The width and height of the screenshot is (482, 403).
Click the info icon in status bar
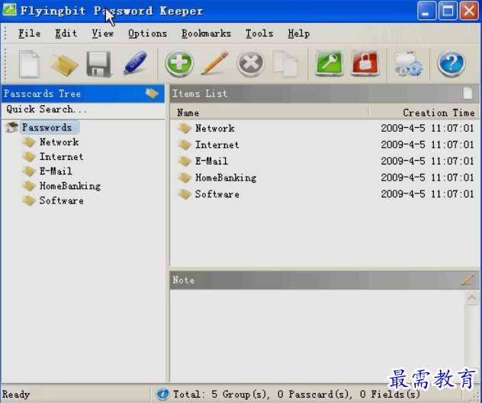[162, 394]
